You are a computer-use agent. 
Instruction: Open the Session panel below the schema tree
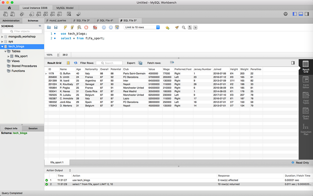point(33,128)
